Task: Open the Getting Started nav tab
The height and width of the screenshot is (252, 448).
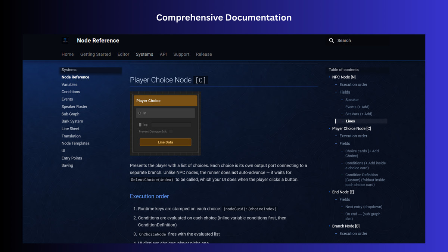Action: (96, 54)
